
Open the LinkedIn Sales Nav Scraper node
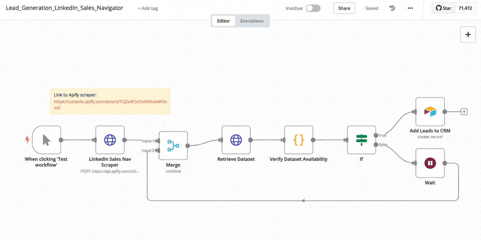tap(110, 140)
